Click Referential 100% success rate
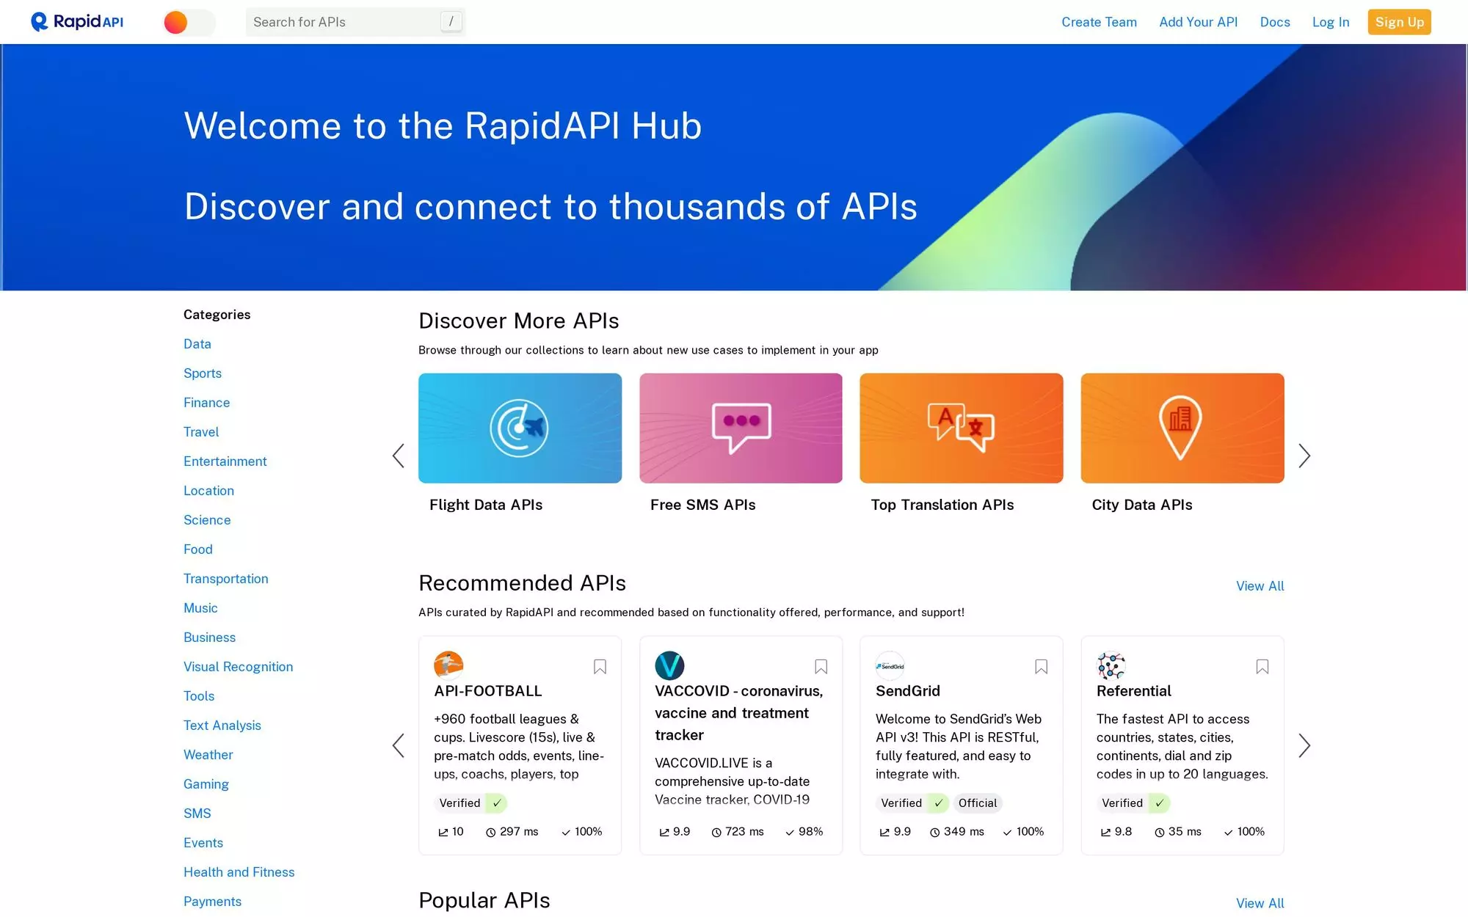Screen dimensions: 1468x917 (1244, 831)
